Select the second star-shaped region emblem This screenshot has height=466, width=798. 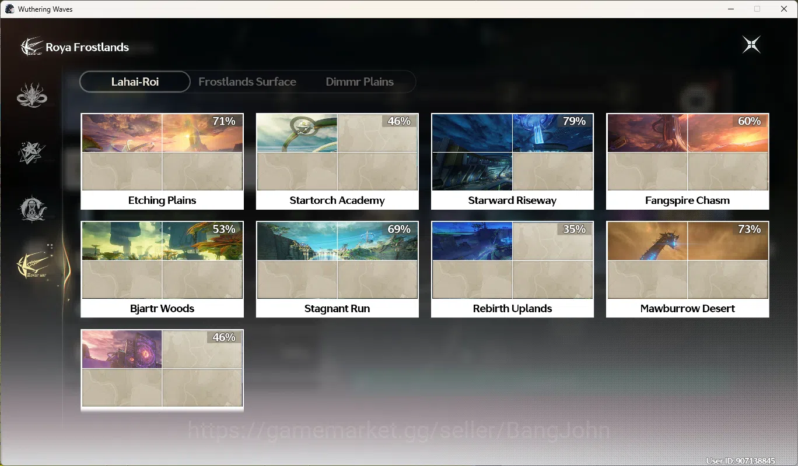coord(32,152)
